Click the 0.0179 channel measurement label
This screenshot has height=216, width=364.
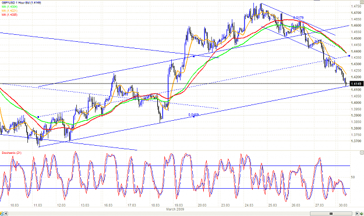tap(298, 17)
